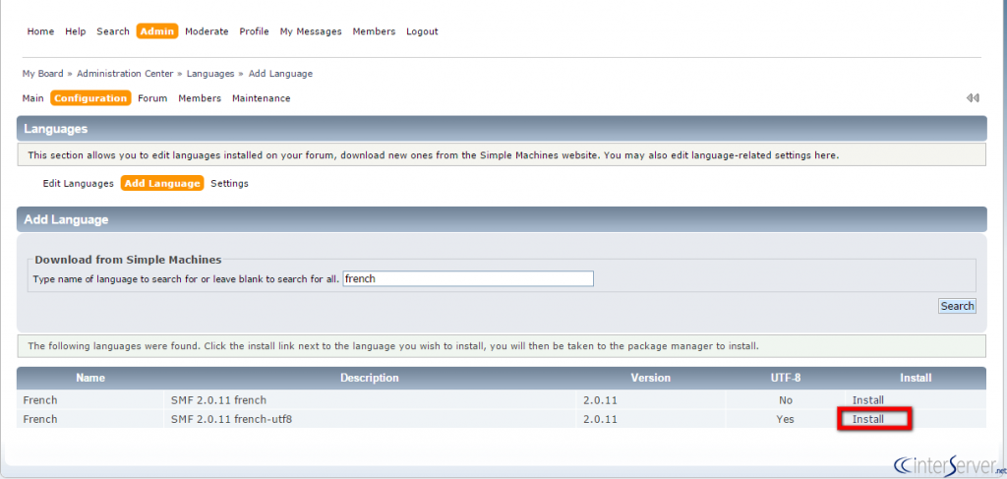Open the Main admin tab

(32, 98)
